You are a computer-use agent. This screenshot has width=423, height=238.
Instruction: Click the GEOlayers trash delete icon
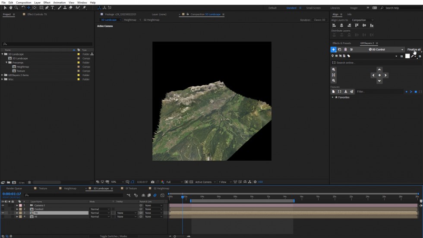pos(345,50)
